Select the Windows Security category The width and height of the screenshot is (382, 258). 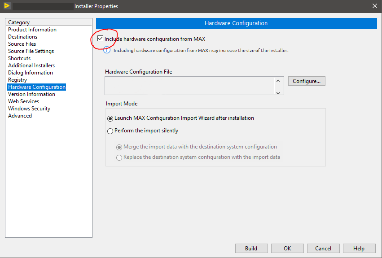click(x=29, y=109)
